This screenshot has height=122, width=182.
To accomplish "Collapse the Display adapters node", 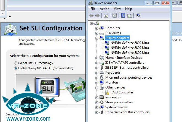I will tap(97, 38).
